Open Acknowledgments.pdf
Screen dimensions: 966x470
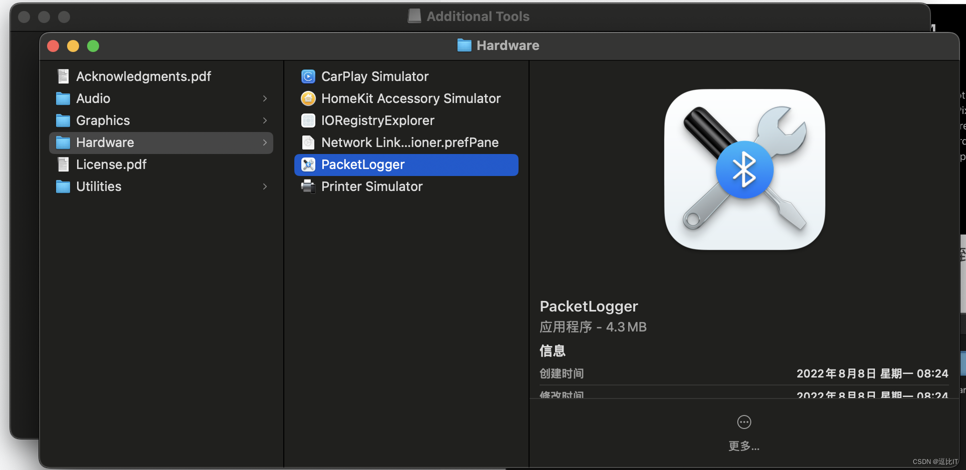click(144, 76)
